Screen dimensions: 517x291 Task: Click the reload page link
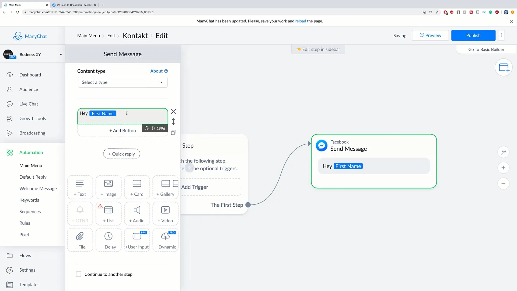click(301, 21)
